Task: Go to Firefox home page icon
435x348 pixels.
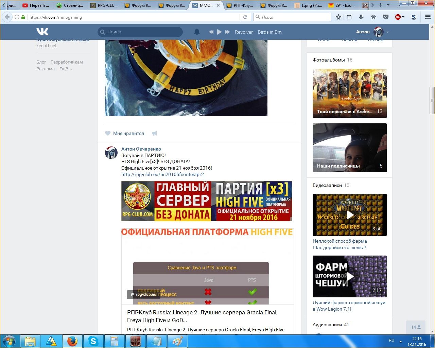Action: [373, 17]
